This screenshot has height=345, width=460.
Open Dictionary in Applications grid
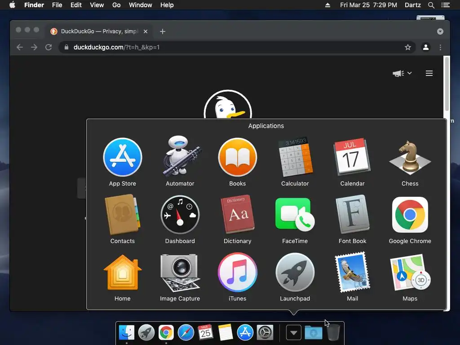[x=238, y=214]
